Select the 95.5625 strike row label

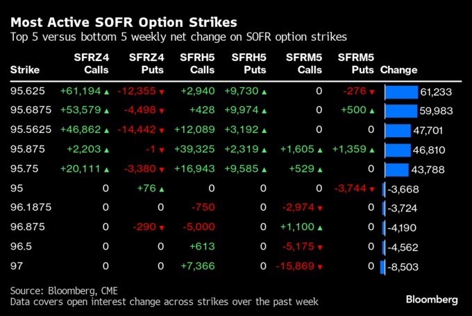[31, 130]
